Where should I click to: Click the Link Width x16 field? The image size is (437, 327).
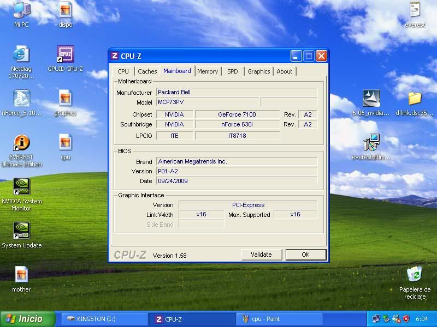click(201, 214)
